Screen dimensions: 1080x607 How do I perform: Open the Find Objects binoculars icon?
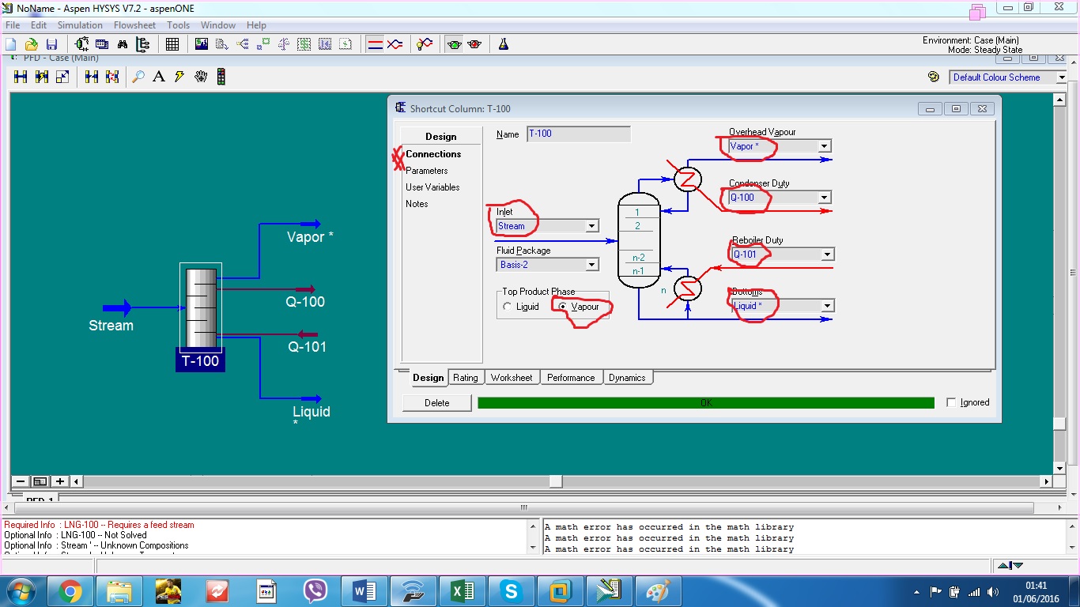point(122,43)
